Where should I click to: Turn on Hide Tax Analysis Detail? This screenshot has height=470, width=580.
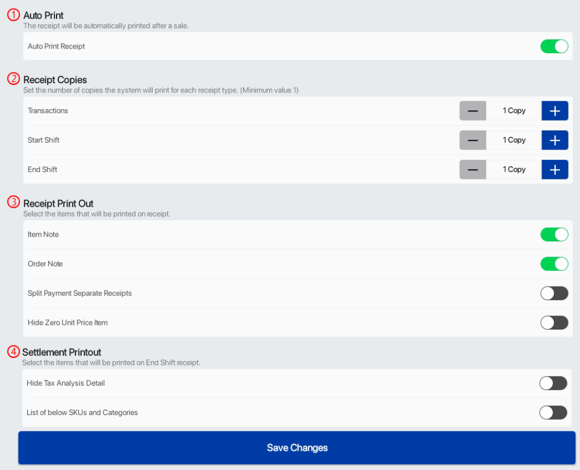(553, 383)
